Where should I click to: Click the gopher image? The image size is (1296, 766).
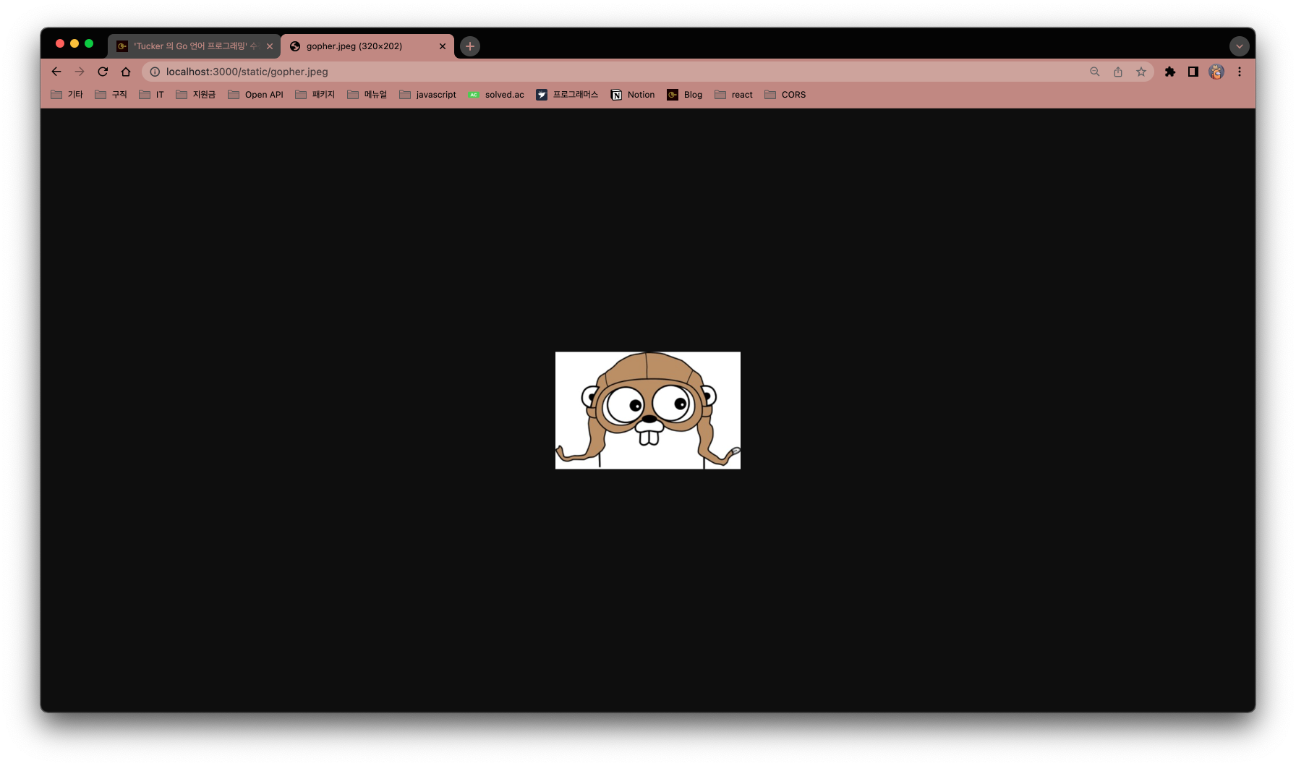click(648, 410)
